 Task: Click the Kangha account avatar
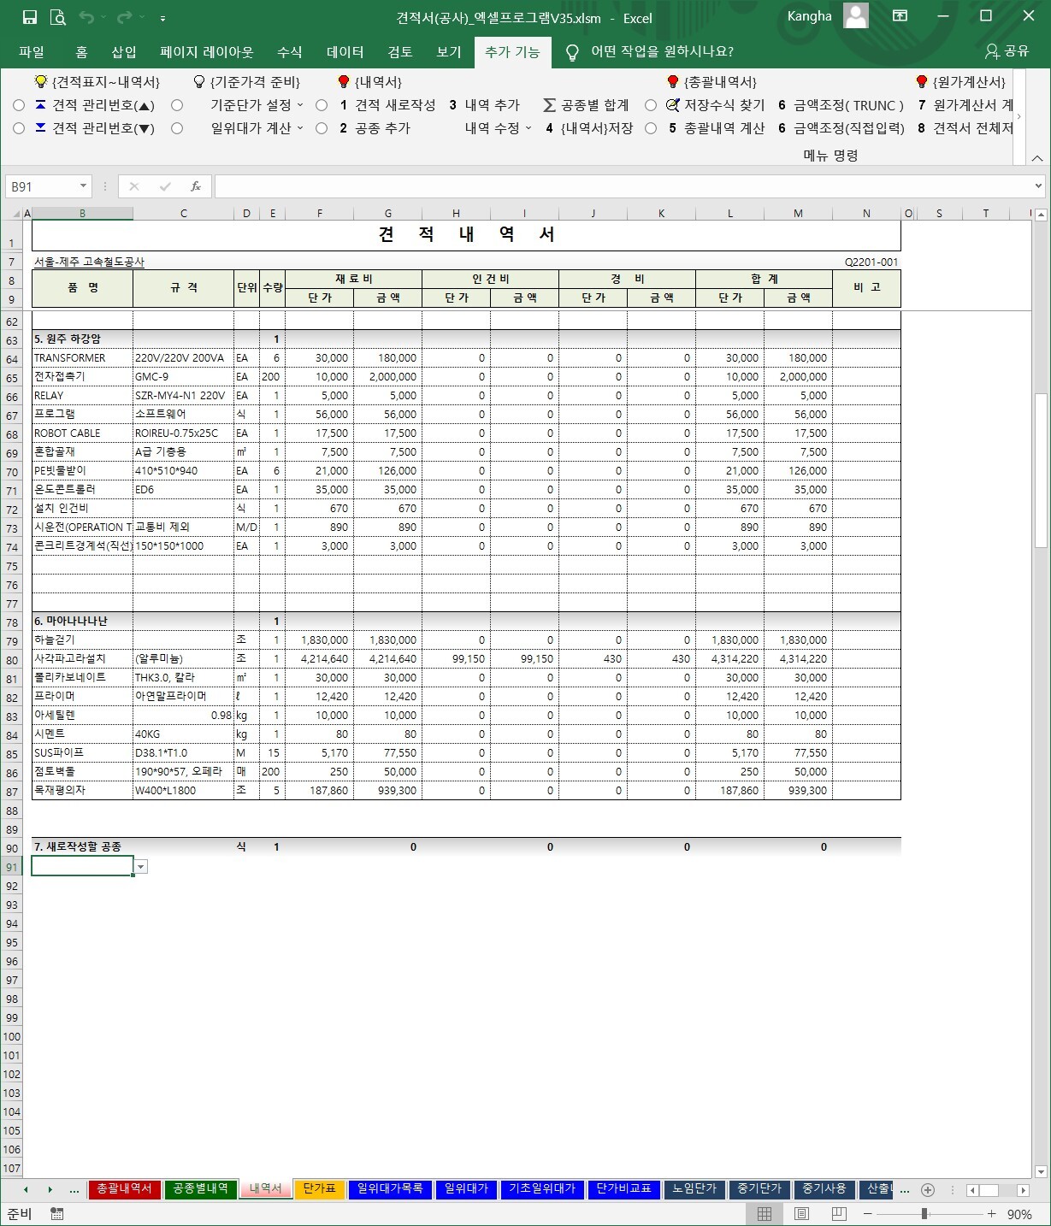coord(855,16)
